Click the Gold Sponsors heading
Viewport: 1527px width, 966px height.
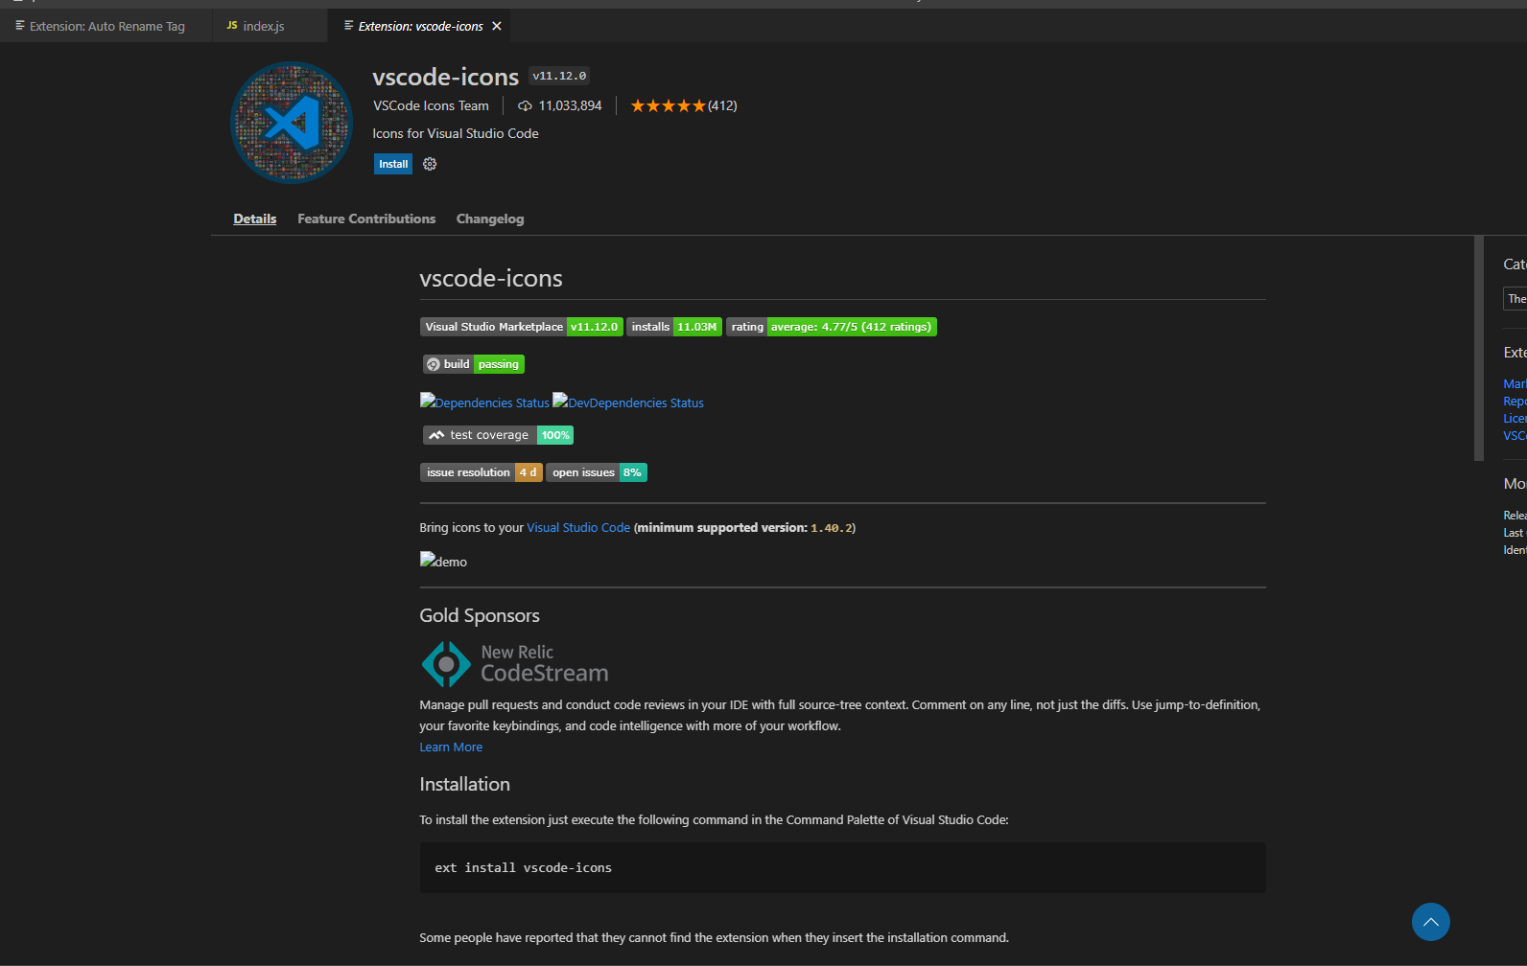tap(480, 615)
